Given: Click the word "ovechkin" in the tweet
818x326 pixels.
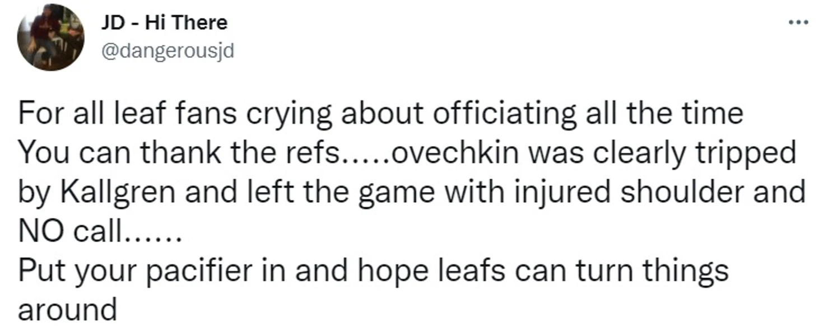Looking at the screenshot, I should click(456, 153).
